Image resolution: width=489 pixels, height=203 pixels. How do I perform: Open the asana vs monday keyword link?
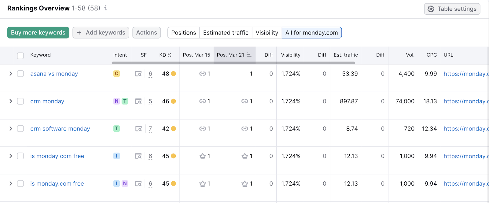point(54,74)
